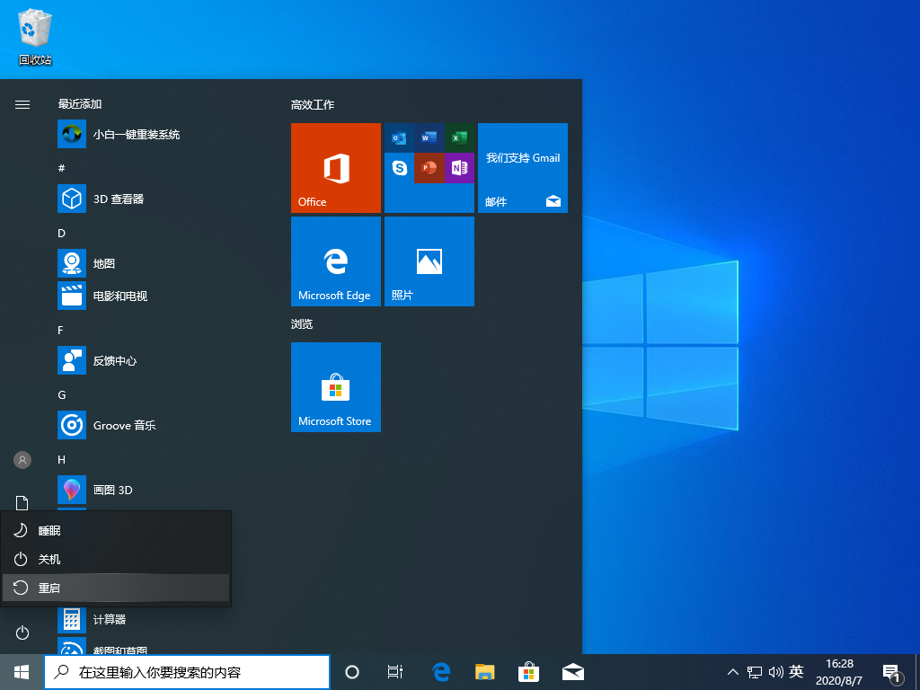
Task: Expand the Start menu hamburger panel
Action: tap(22, 104)
